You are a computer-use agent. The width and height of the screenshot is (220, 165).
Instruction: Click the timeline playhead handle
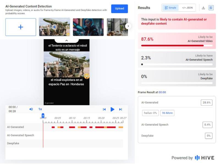tap(43, 116)
